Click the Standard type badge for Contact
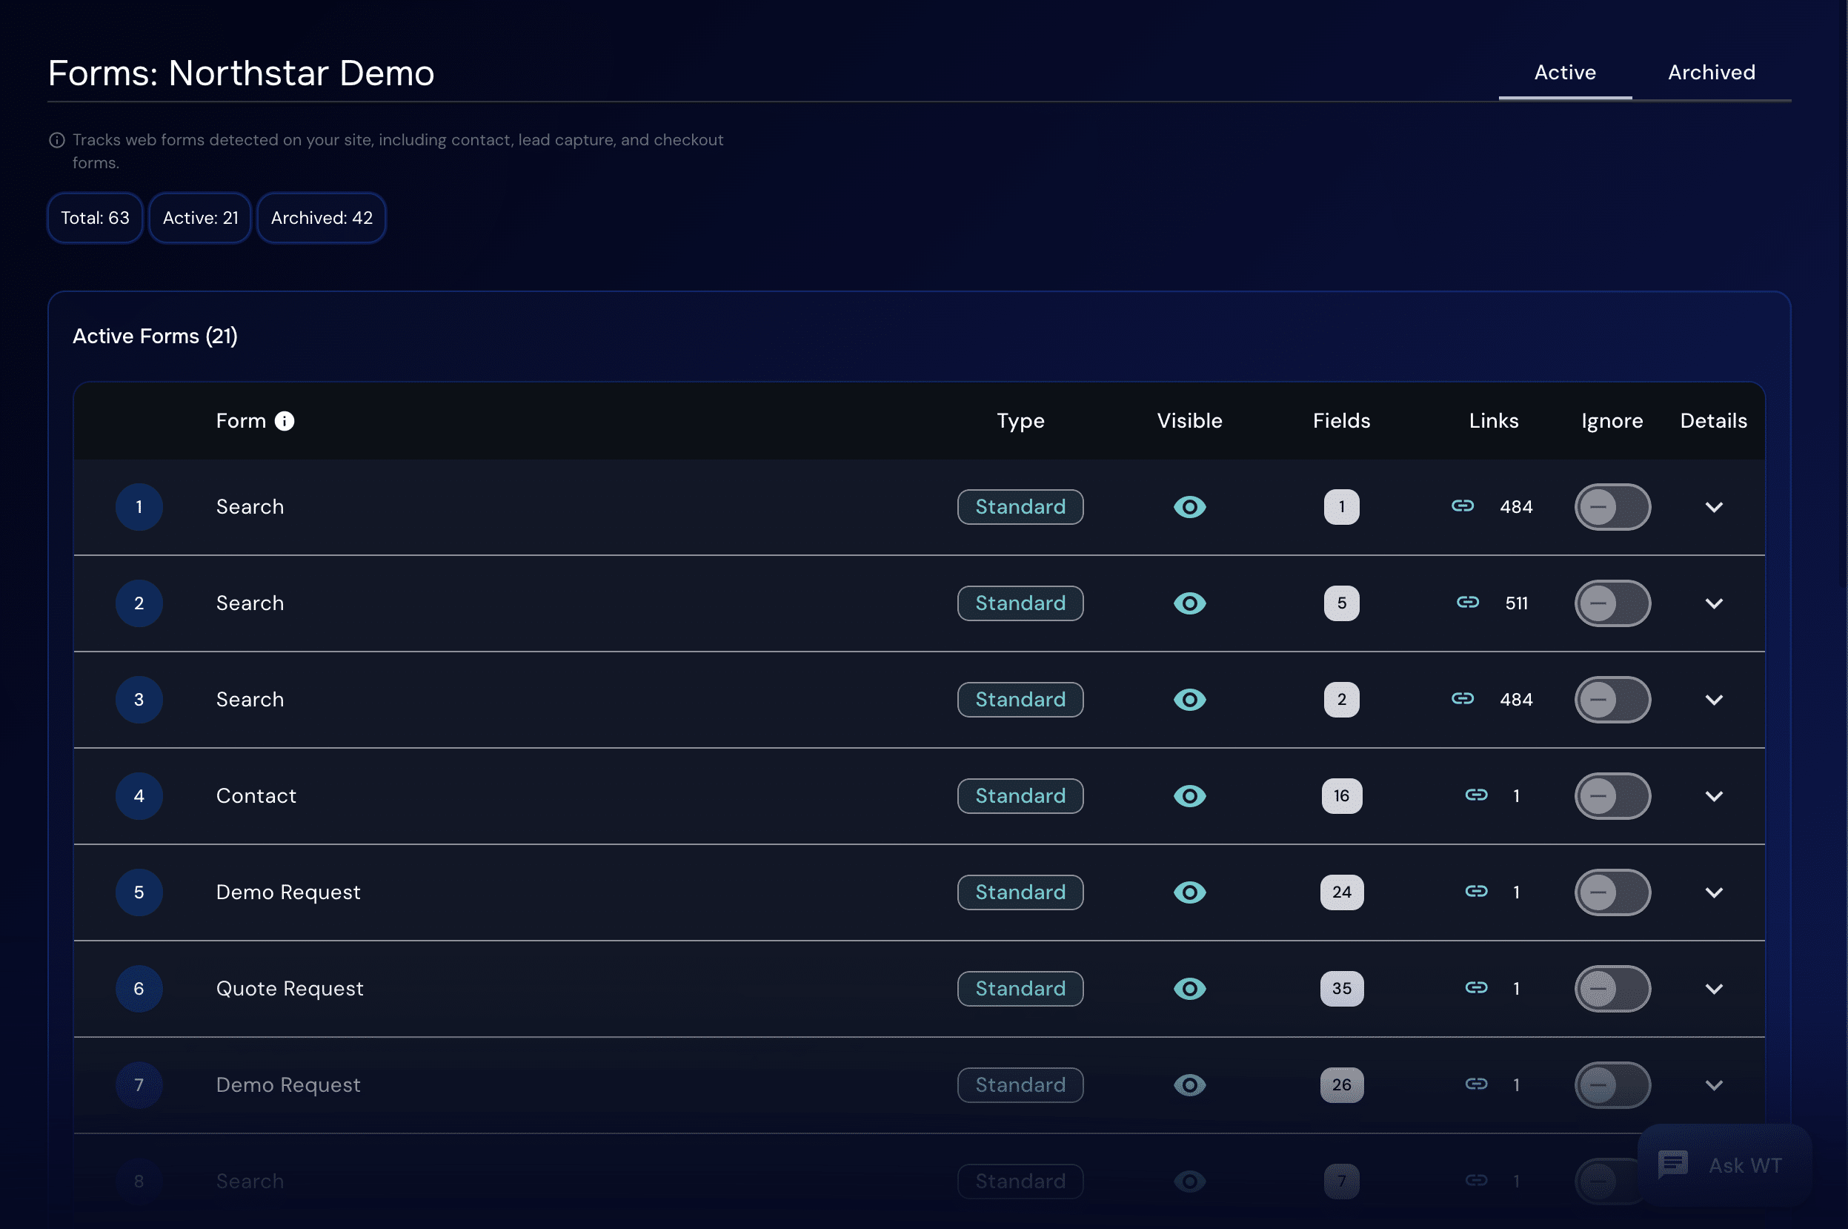The height and width of the screenshot is (1229, 1848). pyautogui.click(x=1021, y=796)
